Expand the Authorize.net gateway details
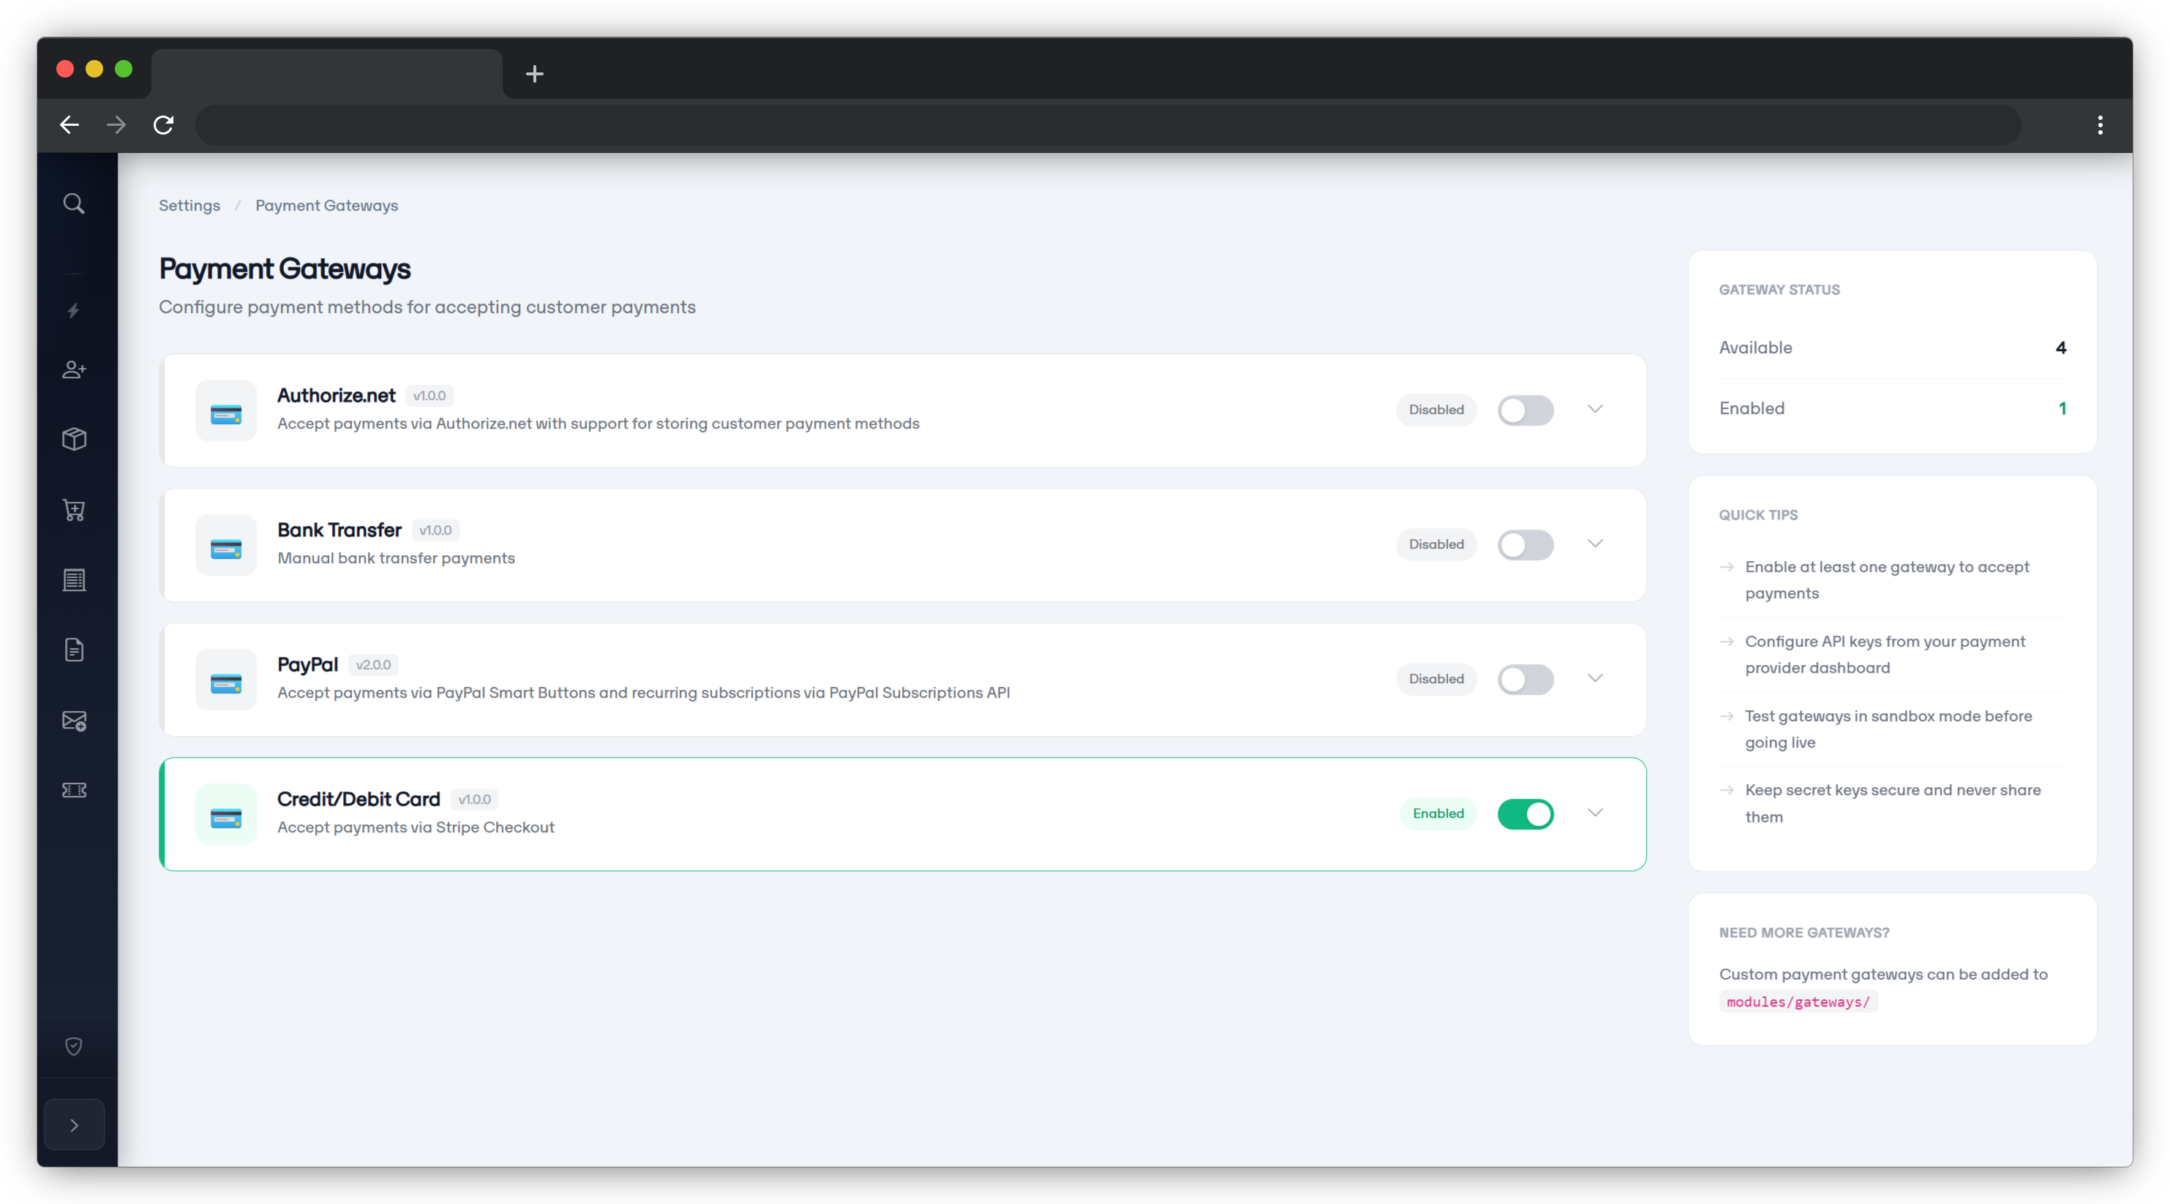2170x1204 pixels. click(1595, 409)
